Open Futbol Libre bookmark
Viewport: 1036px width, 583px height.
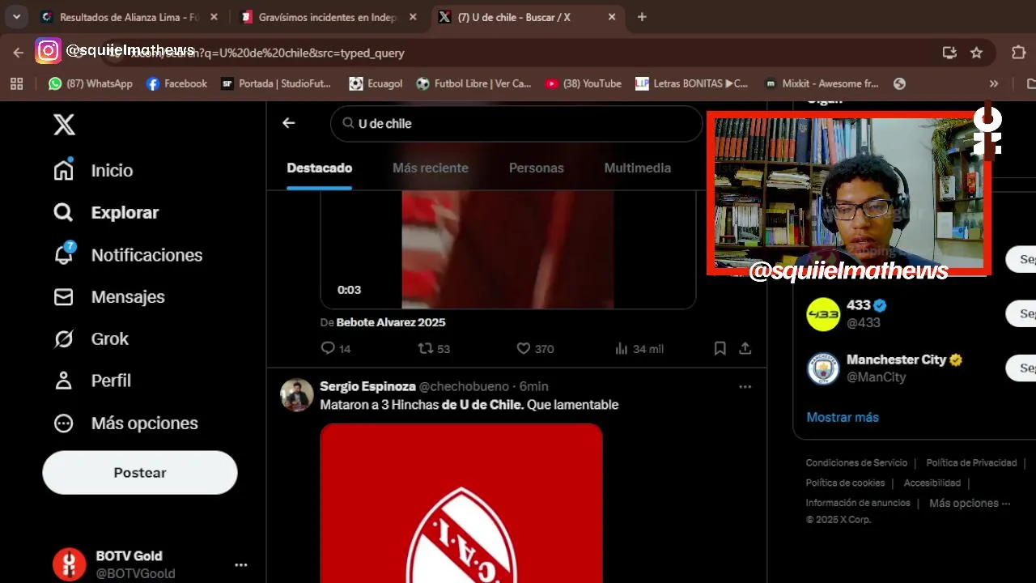coord(473,83)
